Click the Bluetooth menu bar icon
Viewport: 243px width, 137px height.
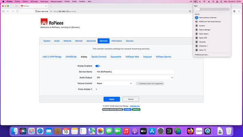(x=200, y=1)
